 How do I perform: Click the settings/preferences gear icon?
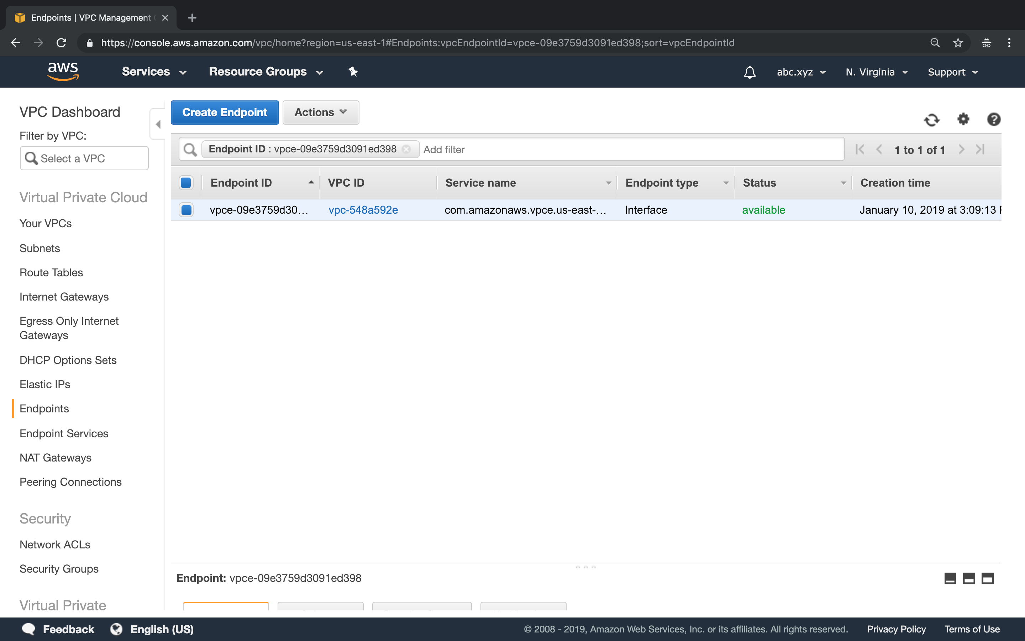(x=964, y=119)
